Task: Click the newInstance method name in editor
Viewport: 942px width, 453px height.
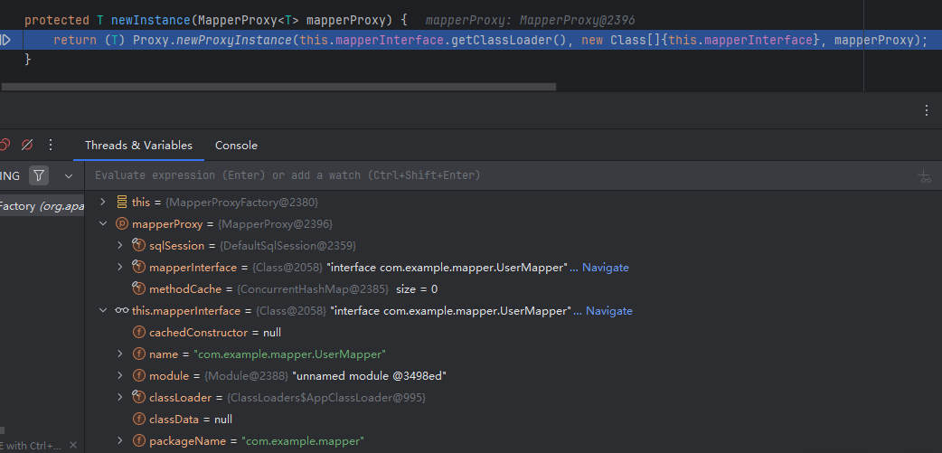Action: (x=151, y=21)
